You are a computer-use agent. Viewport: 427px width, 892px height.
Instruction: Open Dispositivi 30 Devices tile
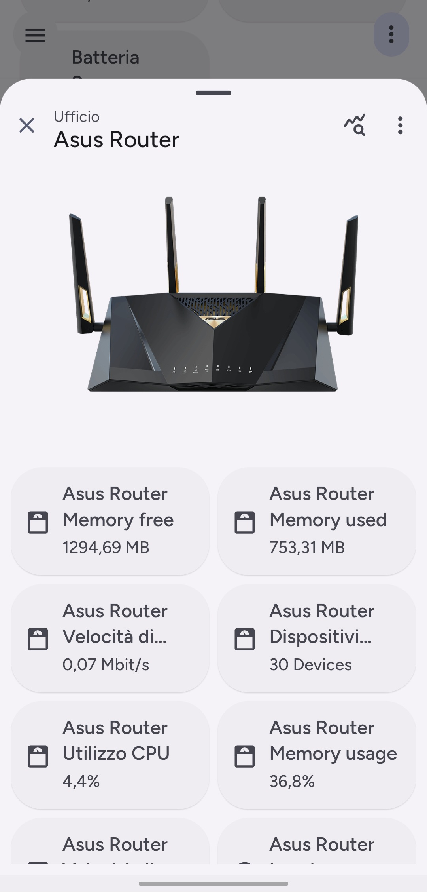pos(317,638)
